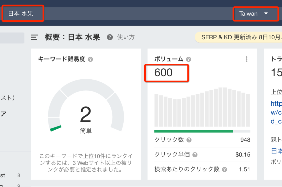Open the Taiwan country dropdown
282x187 pixels.
pyautogui.click(x=256, y=14)
